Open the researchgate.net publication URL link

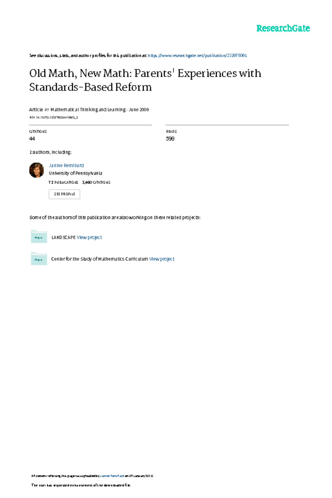pos(197,56)
